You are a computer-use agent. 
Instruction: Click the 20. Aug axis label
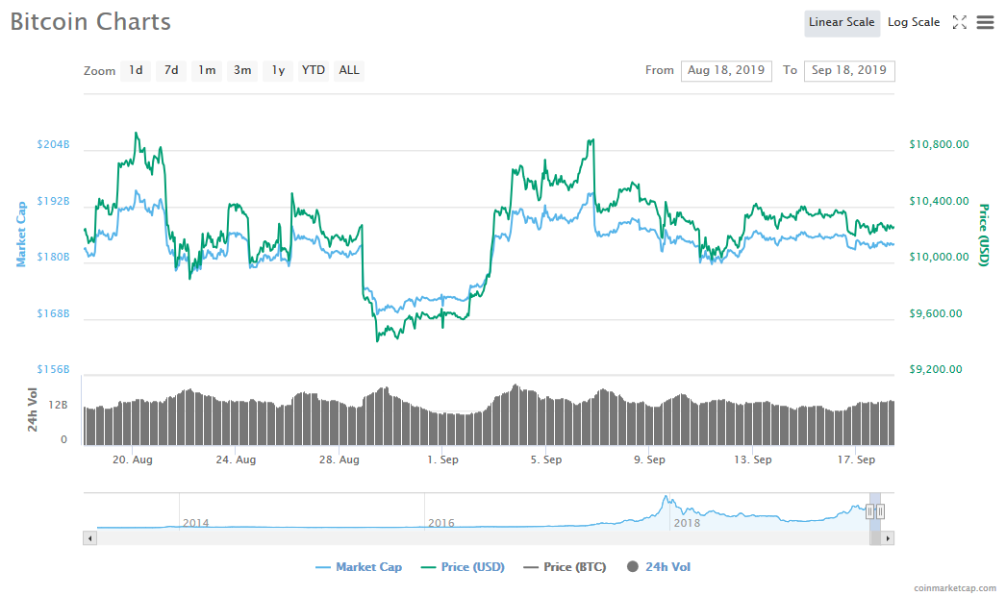pos(132,459)
